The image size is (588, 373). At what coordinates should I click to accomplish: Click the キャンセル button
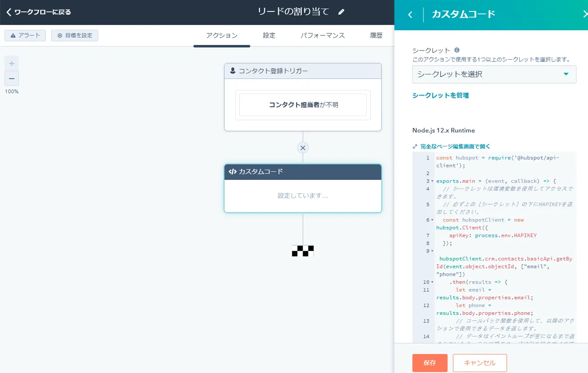tap(480, 363)
